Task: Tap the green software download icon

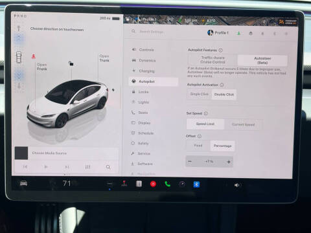Action: 238,34
